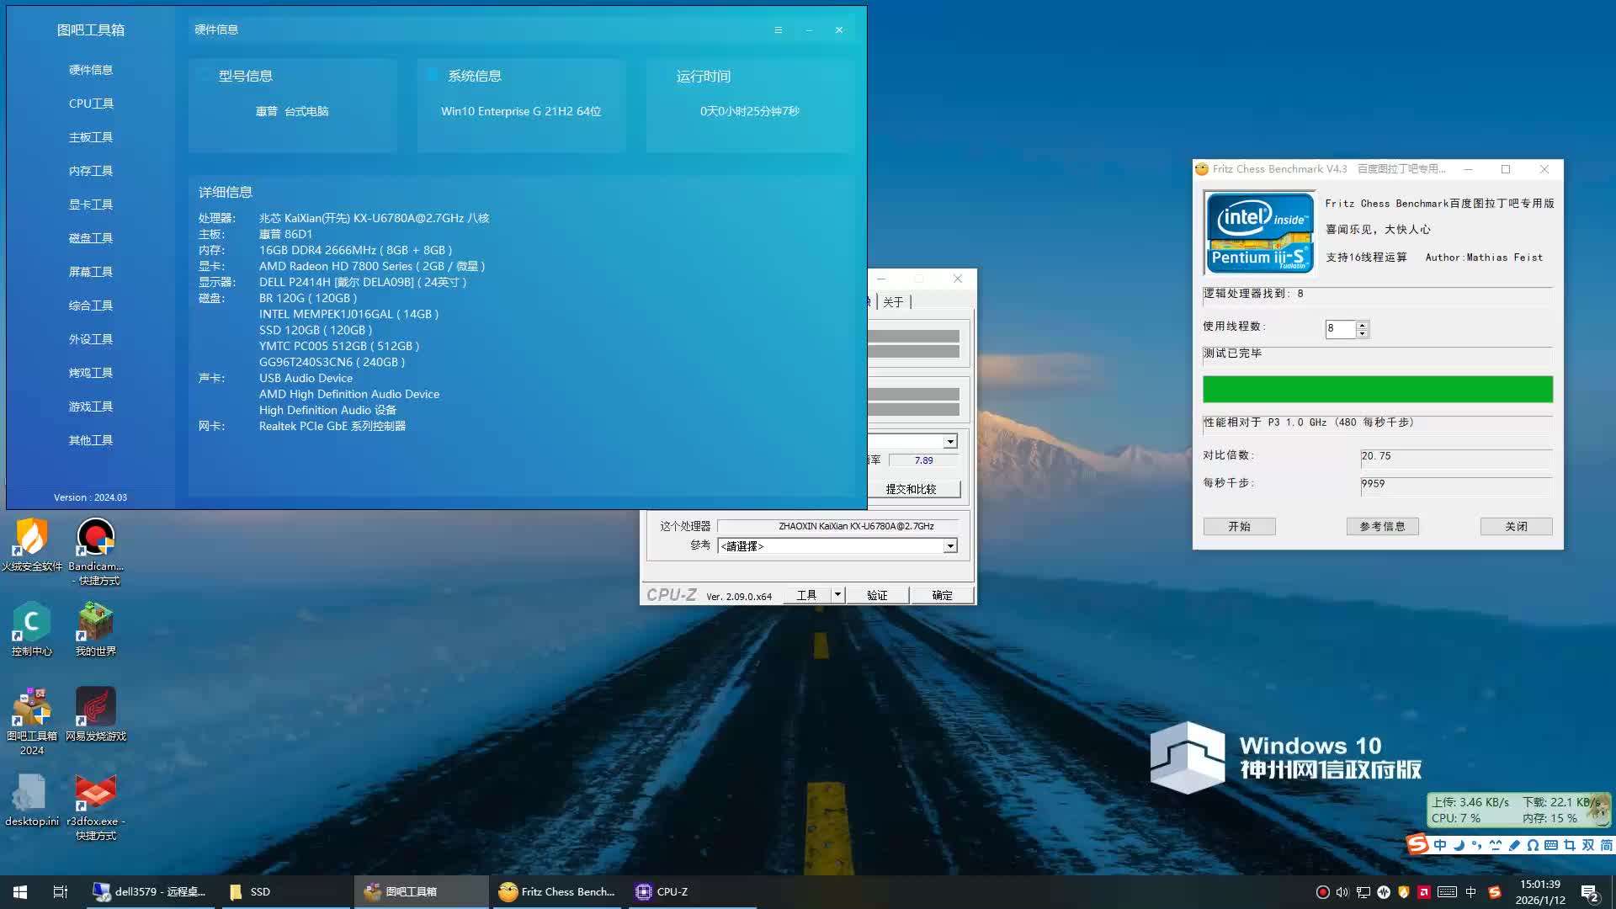The height and width of the screenshot is (909, 1616).
Task: Open the Windows Start menu
Action: [x=20, y=891]
